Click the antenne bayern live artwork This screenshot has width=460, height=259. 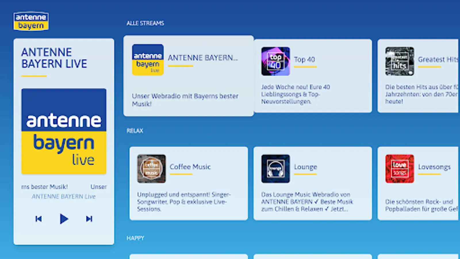tap(64, 131)
